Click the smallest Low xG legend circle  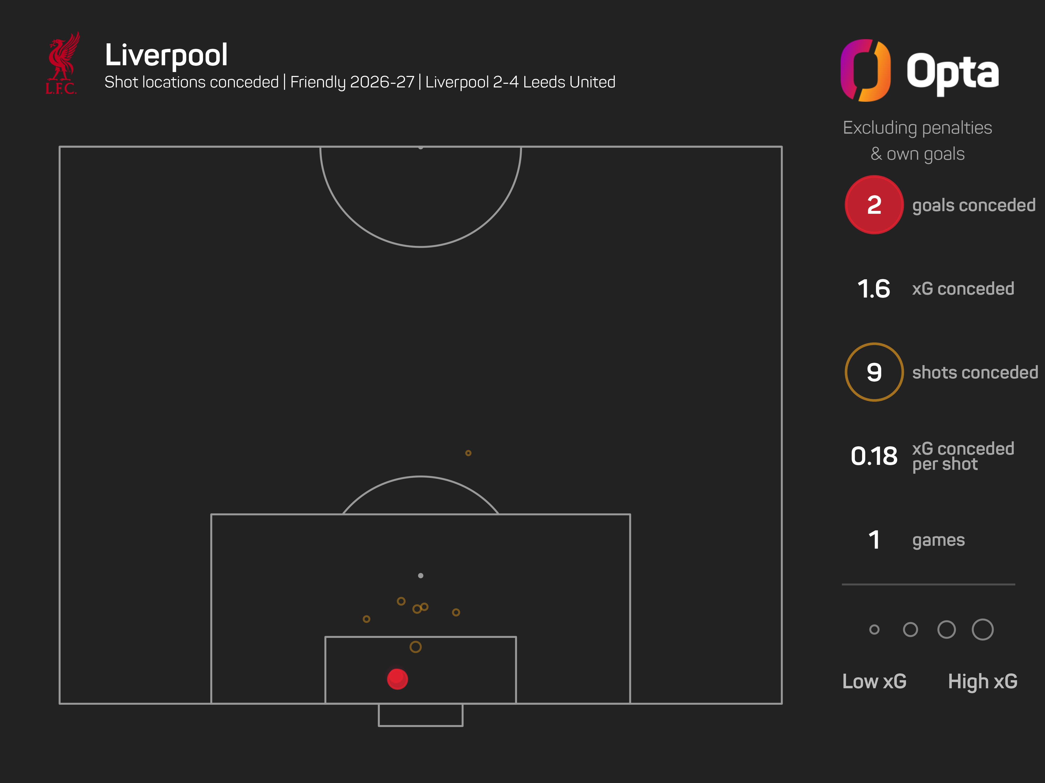pyautogui.click(x=874, y=629)
